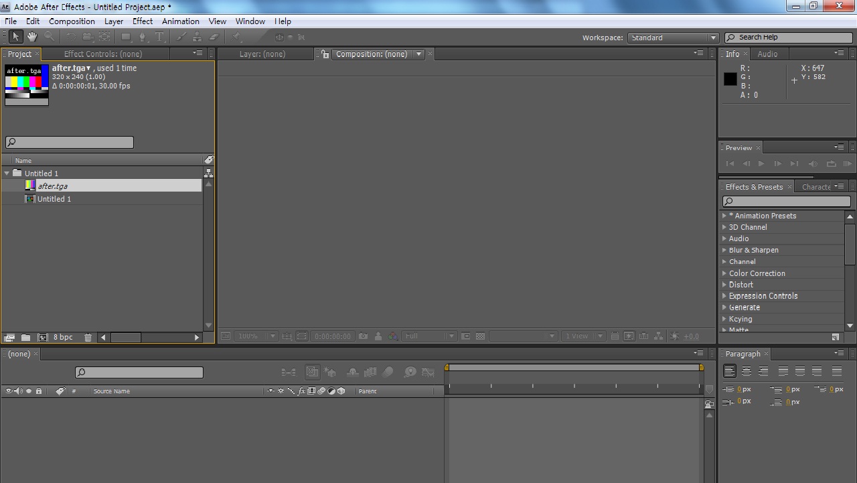Click the label tag column icon in Project panel
The image size is (857, 483).
[208, 160]
